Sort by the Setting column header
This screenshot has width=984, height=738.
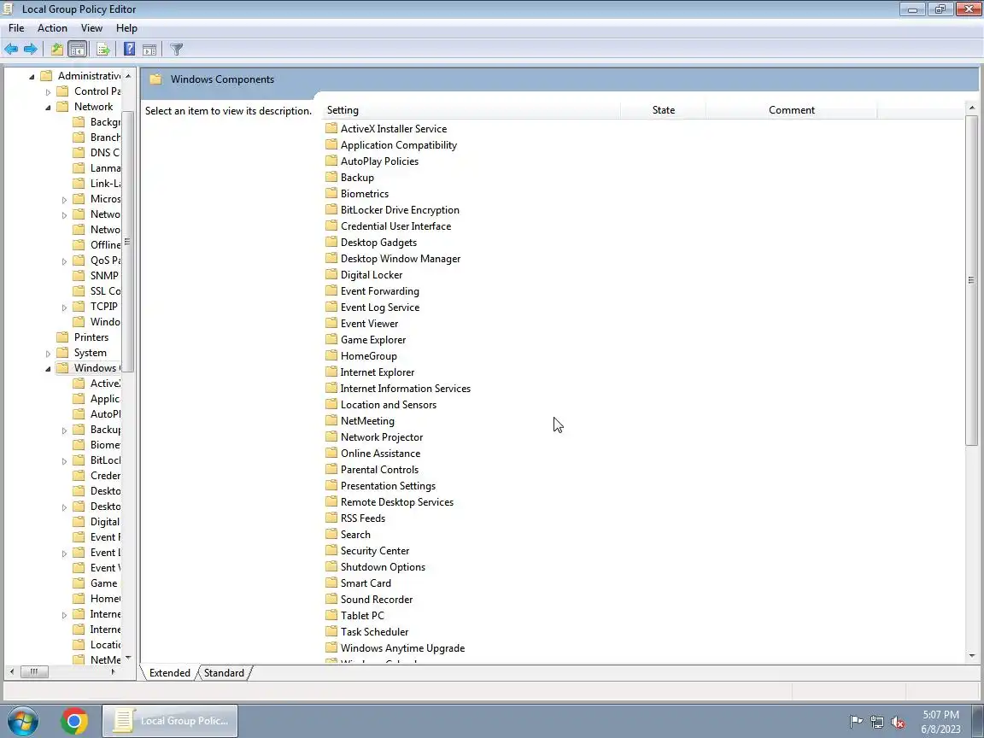click(x=471, y=110)
